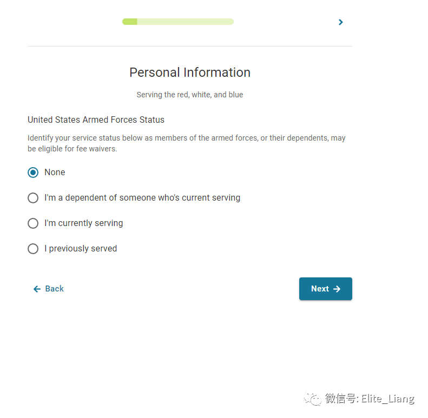Viewport: 428px width, 418px height.
Task: Click the left arrow icon beside Back
Action: click(37, 289)
